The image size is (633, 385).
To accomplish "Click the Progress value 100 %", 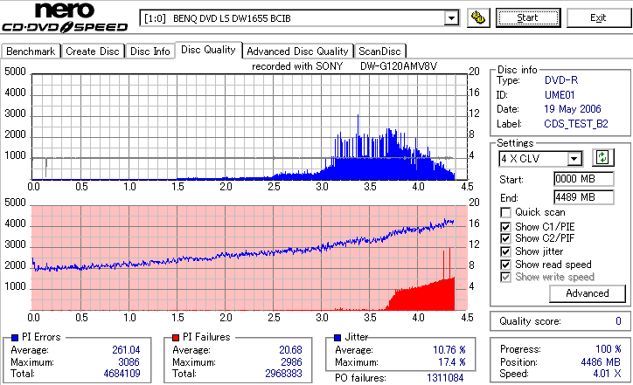I will [609, 349].
